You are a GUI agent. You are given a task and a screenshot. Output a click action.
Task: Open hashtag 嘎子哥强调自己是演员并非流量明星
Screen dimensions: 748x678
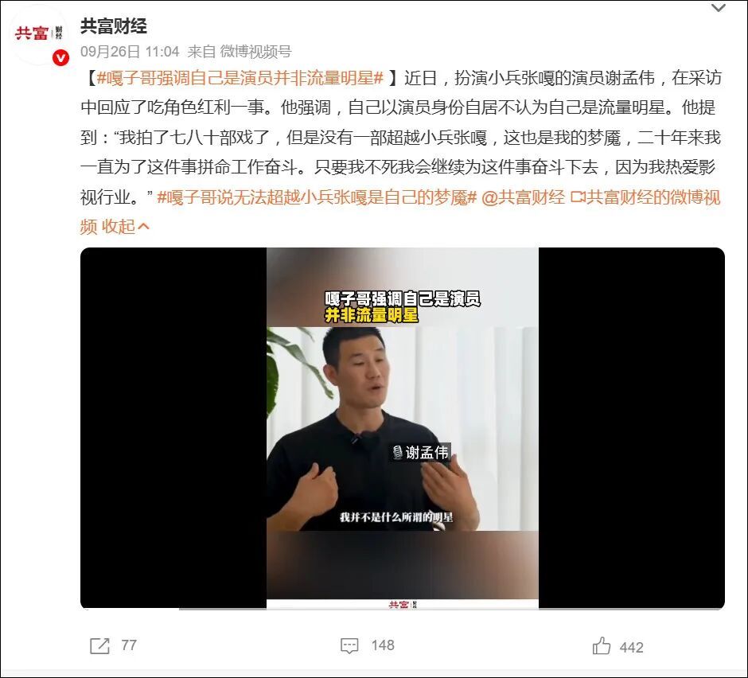(x=240, y=78)
